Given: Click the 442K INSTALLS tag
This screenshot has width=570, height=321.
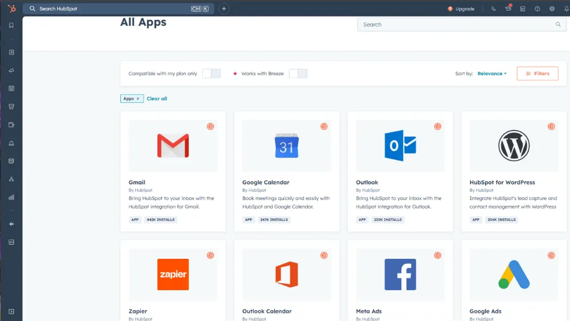Looking at the screenshot, I should pos(161,220).
